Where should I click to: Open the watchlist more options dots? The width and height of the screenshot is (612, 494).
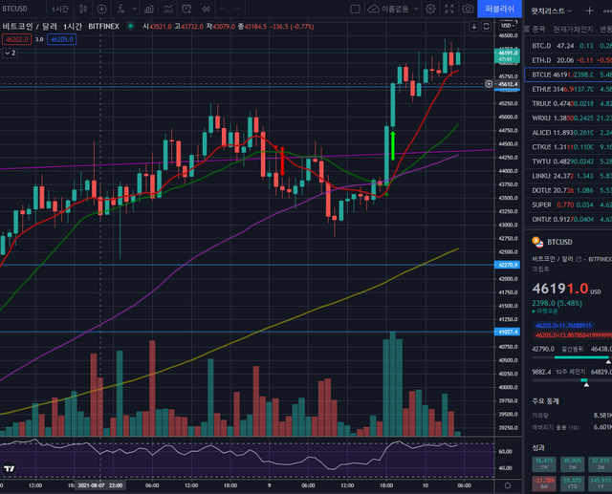coord(607,11)
